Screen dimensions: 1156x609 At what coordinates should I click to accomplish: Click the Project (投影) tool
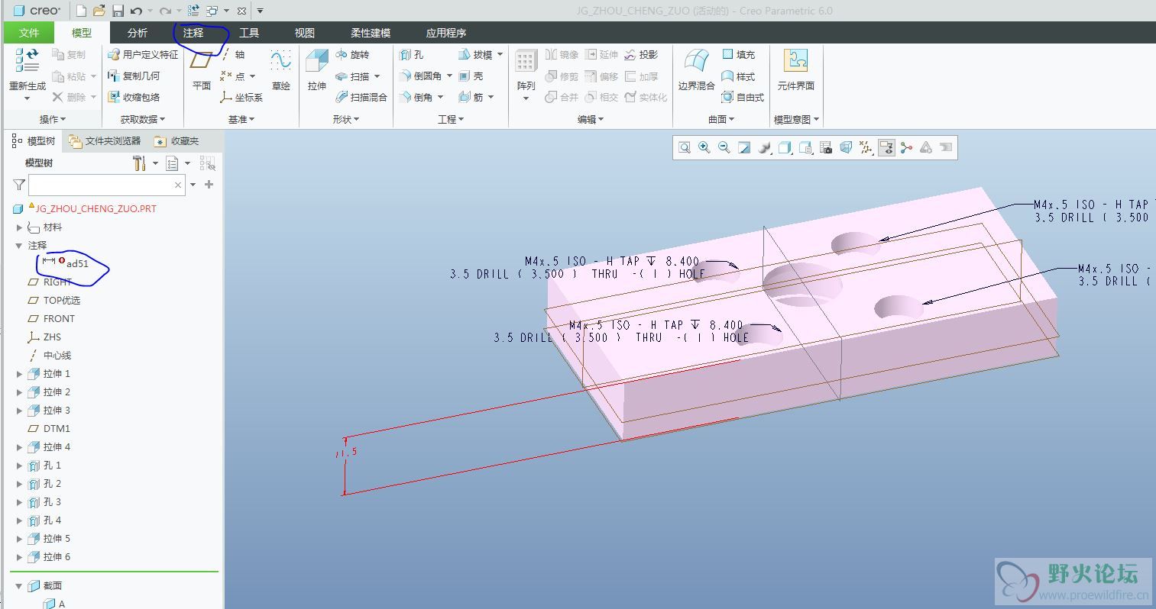click(x=641, y=55)
